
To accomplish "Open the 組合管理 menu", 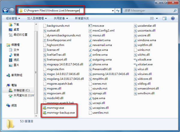I will tap(13, 18).
